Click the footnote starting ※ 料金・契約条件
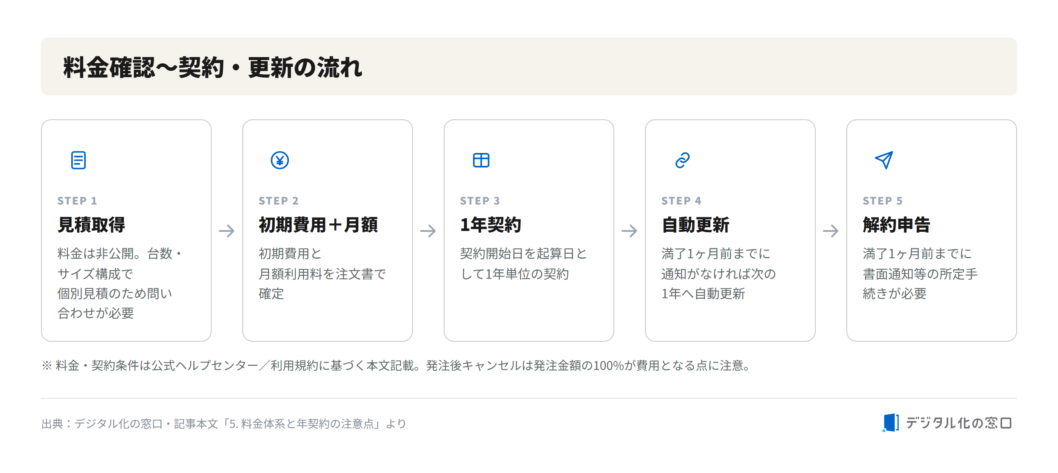 coord(397,366)
